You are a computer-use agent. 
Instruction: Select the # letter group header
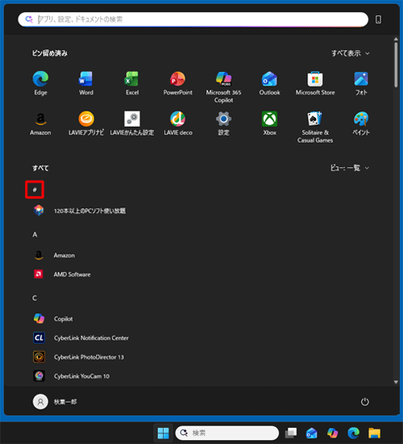point(35,190)
